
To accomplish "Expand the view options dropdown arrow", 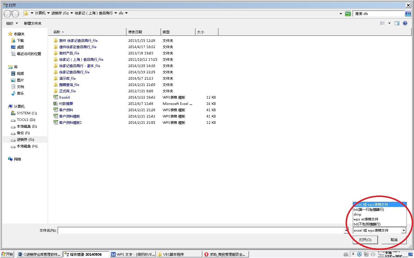I will tap(389, 23).
